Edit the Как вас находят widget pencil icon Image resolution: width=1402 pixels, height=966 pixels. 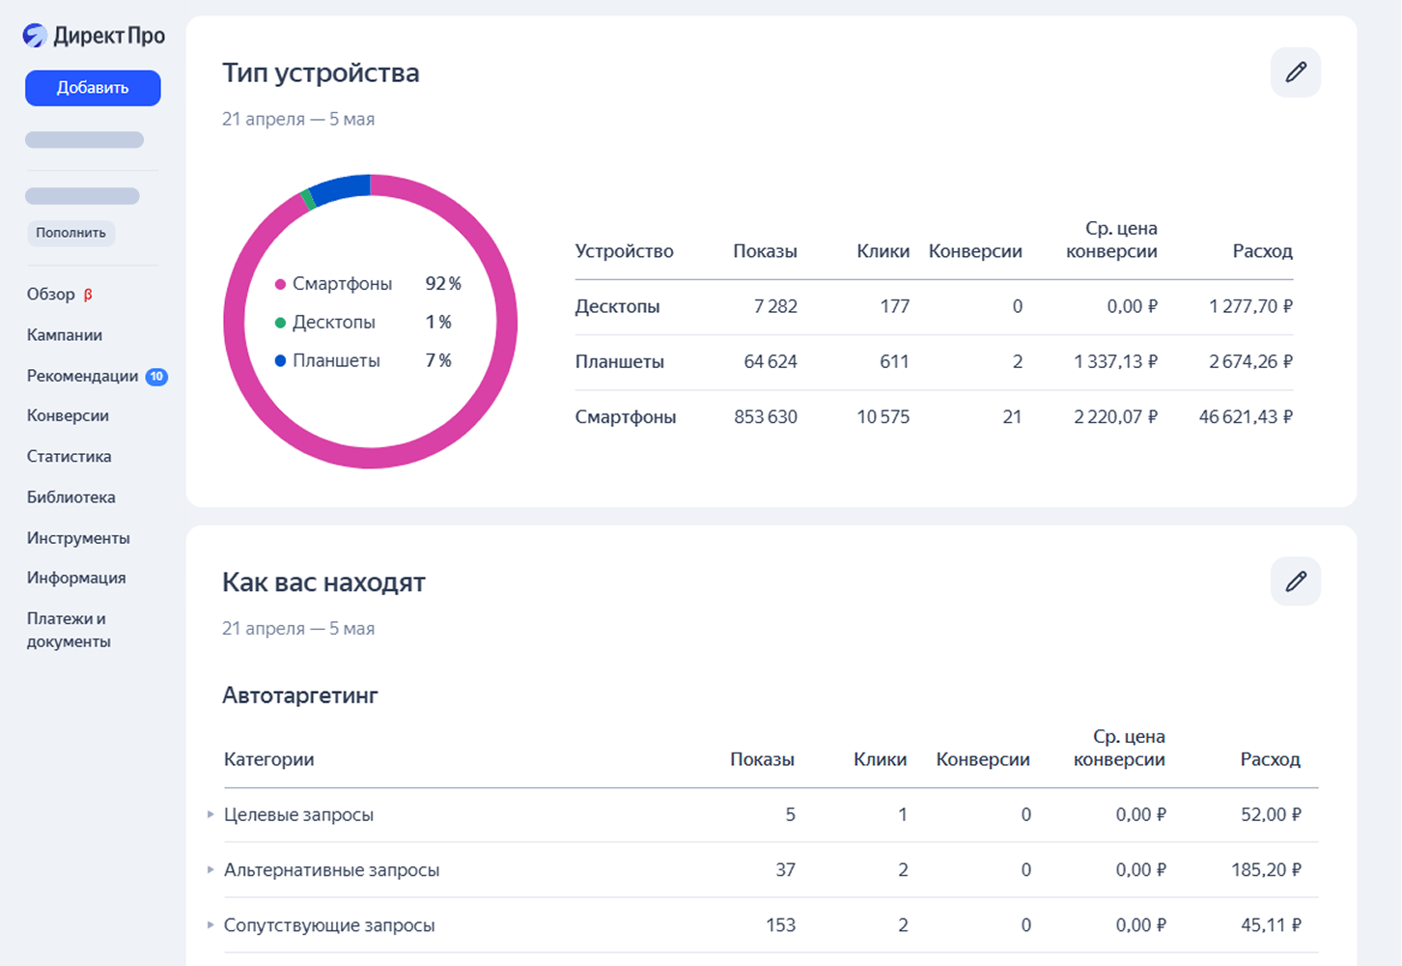click(1295, 582)
